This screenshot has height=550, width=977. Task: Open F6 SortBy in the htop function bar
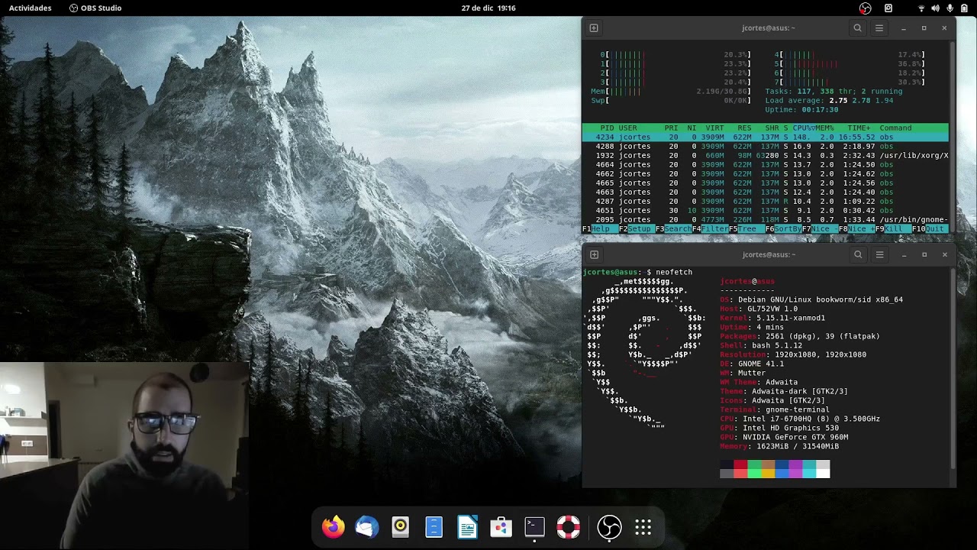(x=784, y=229)
